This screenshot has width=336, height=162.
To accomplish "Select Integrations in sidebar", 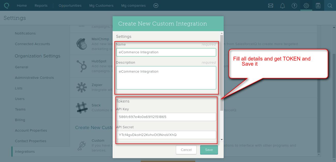I will [25, 151].
